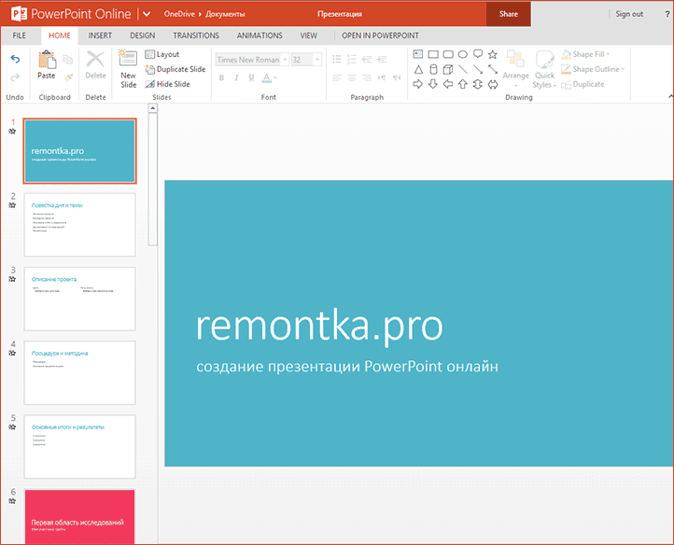The width and height of the screenshot is (674, 545).
Task: Click the Sign out link
Action: [x=629, y=14]
